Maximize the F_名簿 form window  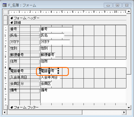(x=117, y=5)
